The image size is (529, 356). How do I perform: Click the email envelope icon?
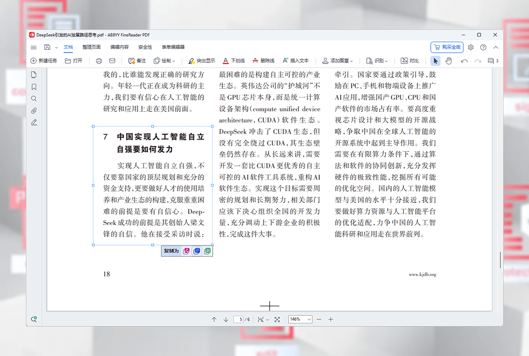(112, 61)
